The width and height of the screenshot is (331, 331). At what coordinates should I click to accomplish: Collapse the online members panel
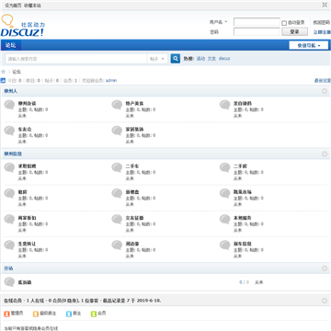coord(325,301)
